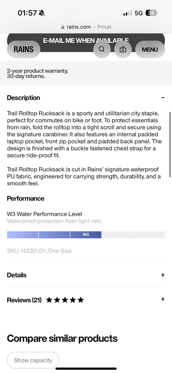Tap the battery indicator icon
Viewport: 172px width, 373px height.
(152, 13)
